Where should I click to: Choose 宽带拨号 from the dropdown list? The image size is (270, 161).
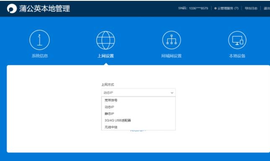click(138, 100)
